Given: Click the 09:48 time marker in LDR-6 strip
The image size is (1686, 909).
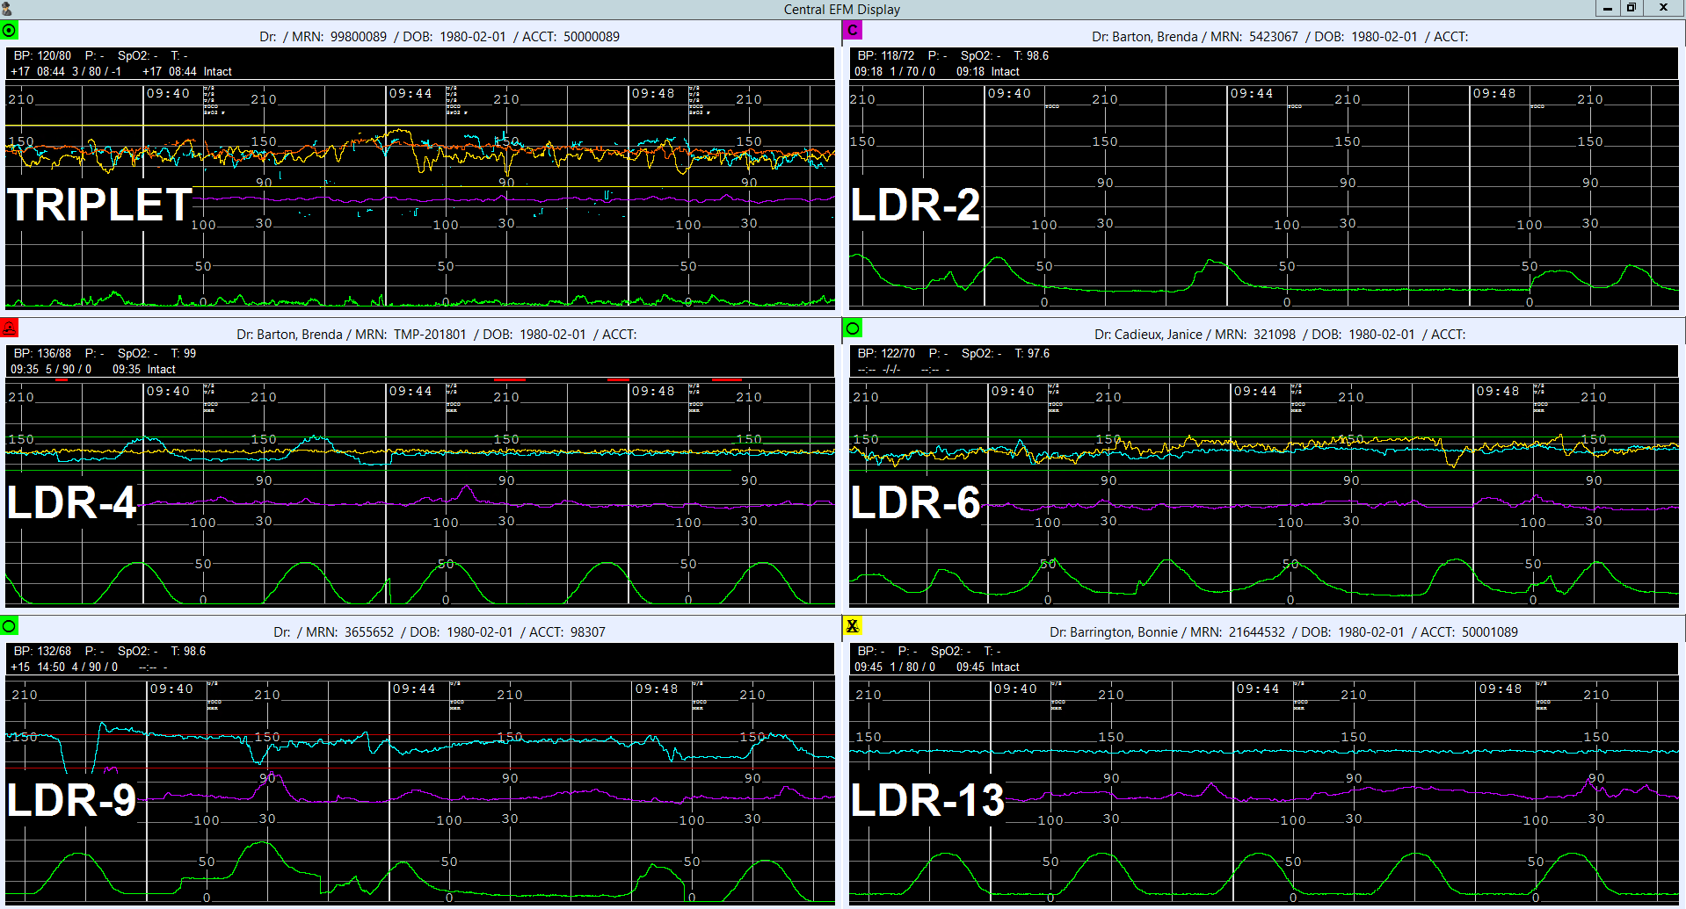Looking at the screenshot, I should pos(1497,392).
